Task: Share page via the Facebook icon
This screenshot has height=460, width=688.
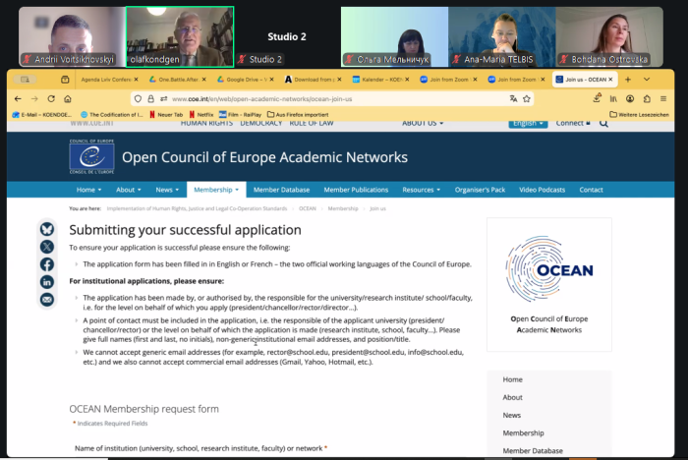Action: [47, 264]
